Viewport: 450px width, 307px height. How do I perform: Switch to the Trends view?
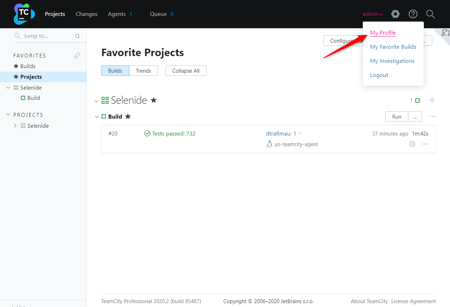point(143,71)
